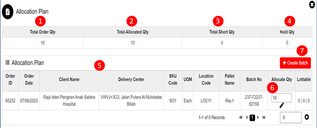Go to next page arrow
Screen dimensions: 317x128
(x=257, y=117)
